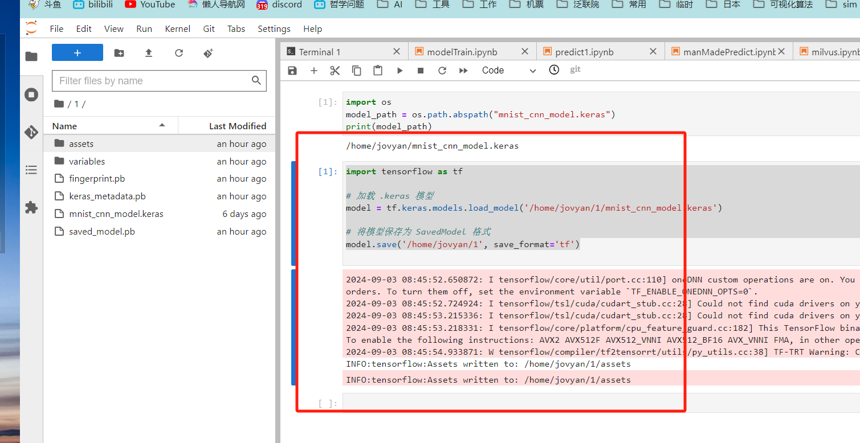The height and width of the screenshot is (443, 860).
Task: Open the extension manager puzzle icon
Action: [x=31, y=207]
